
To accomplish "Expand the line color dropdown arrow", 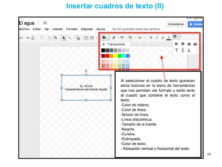I will pyautogui.click(x=118, y=38).
